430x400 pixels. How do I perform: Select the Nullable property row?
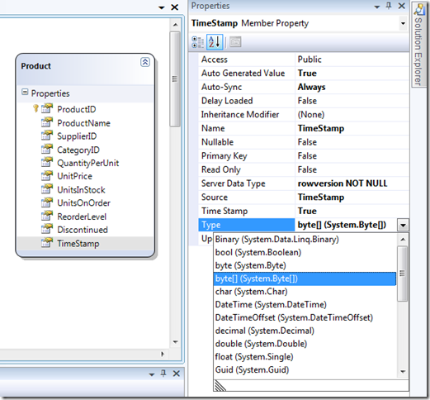pos(304,142)
